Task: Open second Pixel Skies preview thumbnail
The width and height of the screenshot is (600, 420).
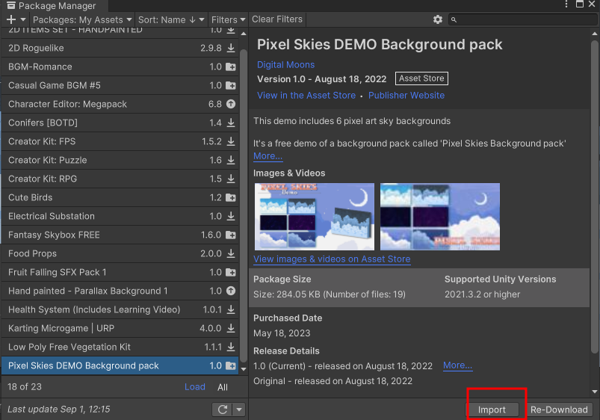Action: (x=439, y=217)
